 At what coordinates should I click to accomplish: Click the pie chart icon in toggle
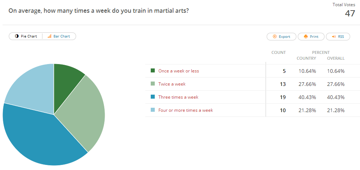tap(17, 36)
